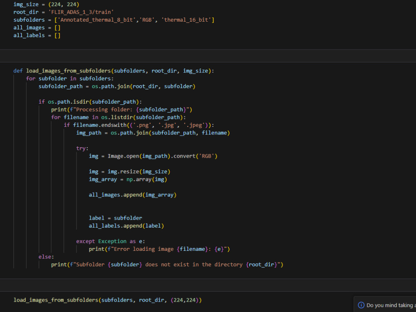
Task: Click the empty cell above the function call cell
Action: pos(208,285)
